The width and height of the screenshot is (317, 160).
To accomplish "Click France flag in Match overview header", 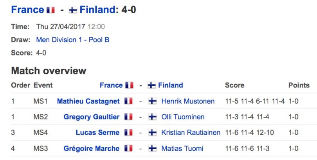I will (129, 85).
